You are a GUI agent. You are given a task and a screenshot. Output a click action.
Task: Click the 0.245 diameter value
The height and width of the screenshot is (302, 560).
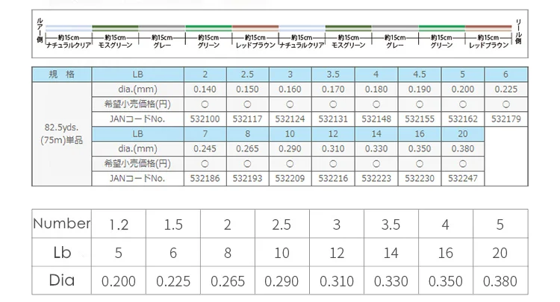[205, 148]
